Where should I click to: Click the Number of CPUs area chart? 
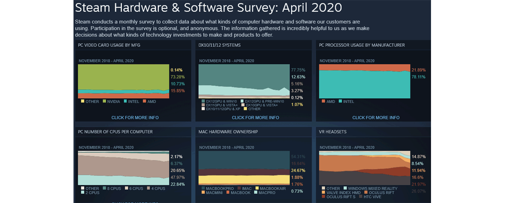(x=124, y=168)
